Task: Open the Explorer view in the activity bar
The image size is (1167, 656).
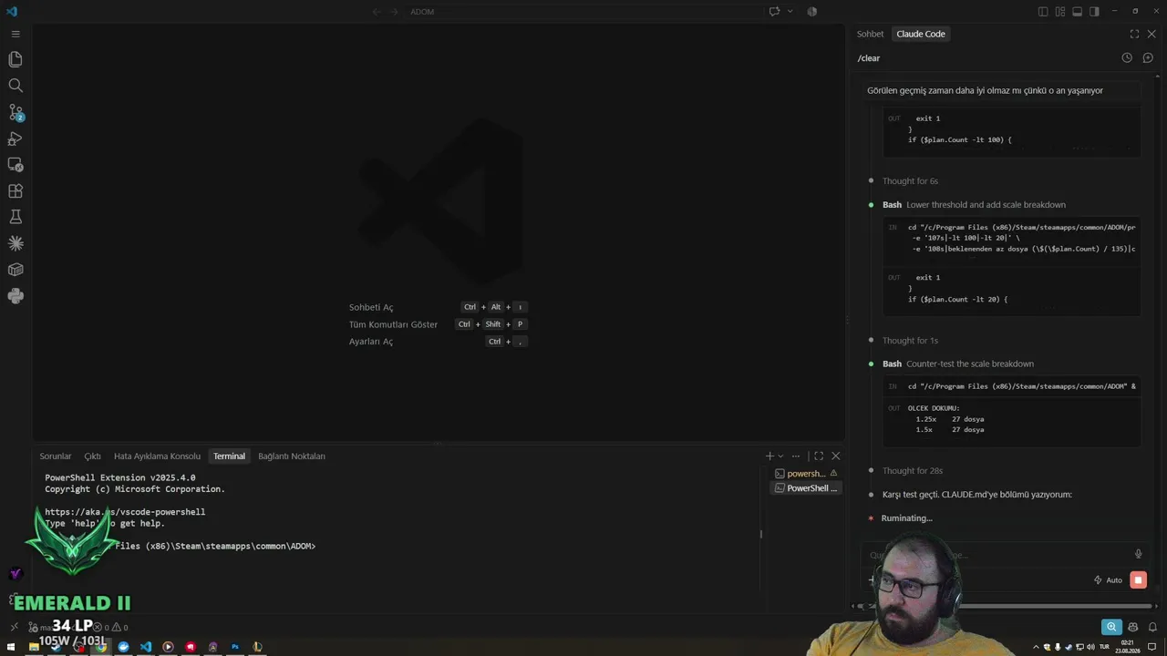Action: click(x=15, y=59)
